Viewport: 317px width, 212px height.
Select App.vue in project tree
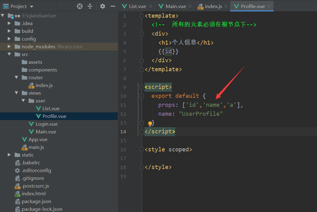pos(38,139)
